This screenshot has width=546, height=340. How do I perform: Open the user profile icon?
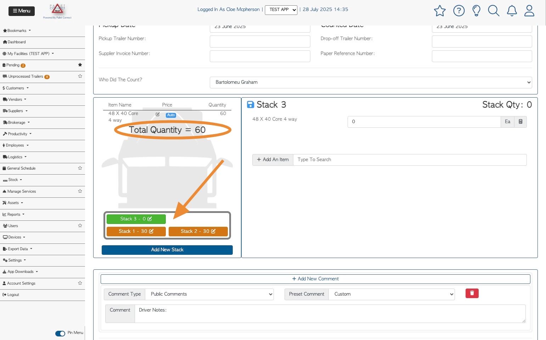pos(529,11)
